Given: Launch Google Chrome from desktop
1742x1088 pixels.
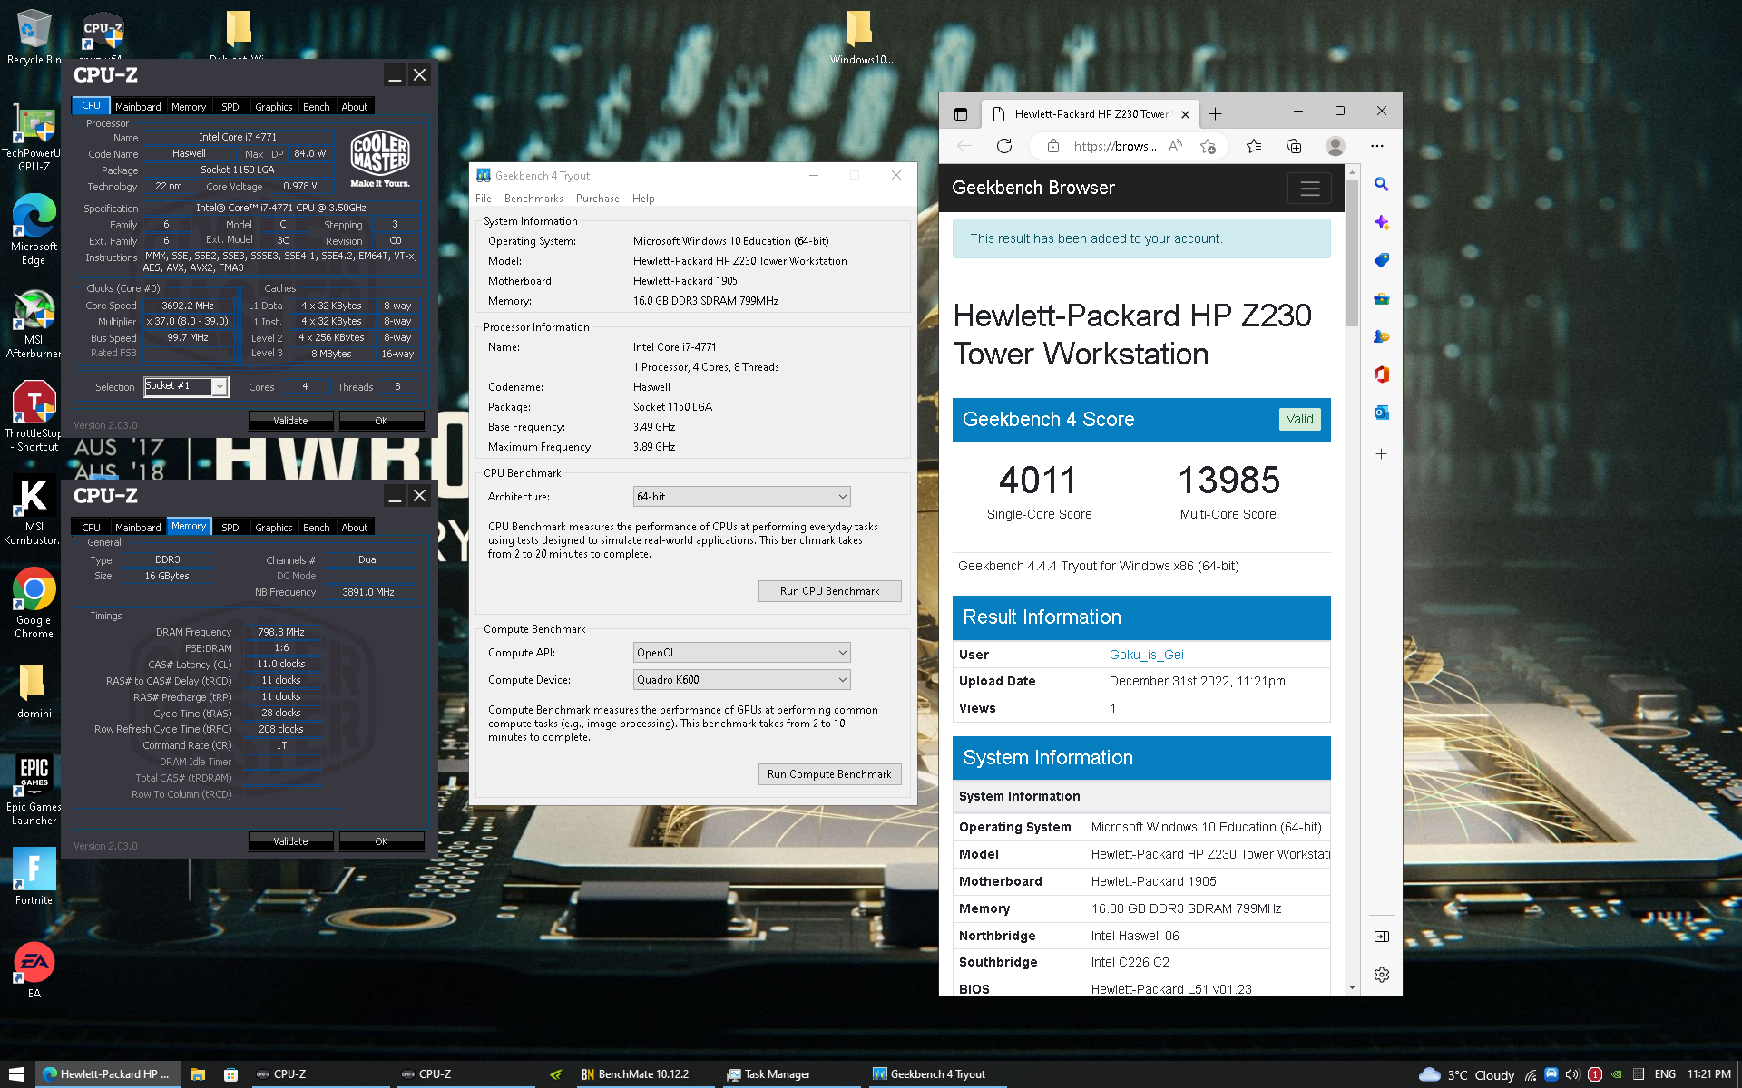Looking at the screenshot, I should click(x=34, y=603).
